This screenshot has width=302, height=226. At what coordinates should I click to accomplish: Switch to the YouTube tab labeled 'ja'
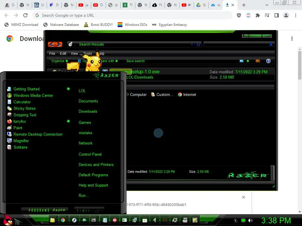click(83, 5)
